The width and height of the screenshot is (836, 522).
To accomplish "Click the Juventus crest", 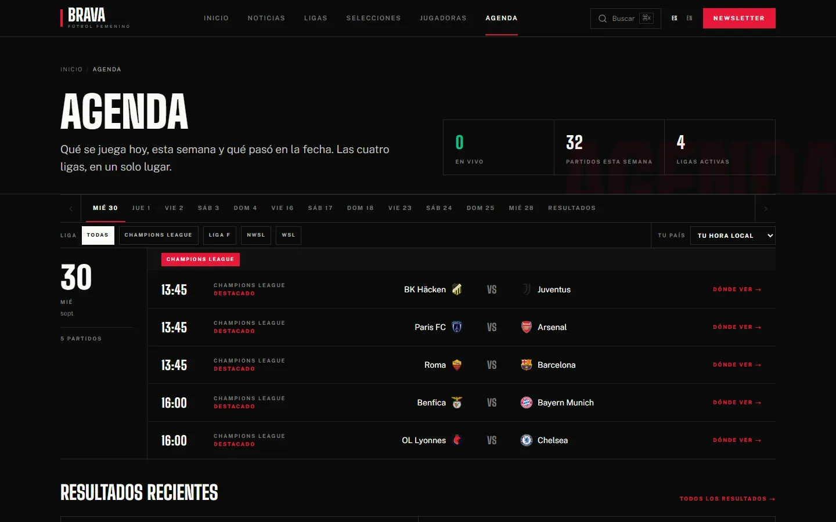I will point(527,289).
